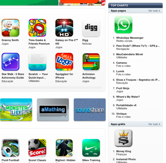Open the Money King crown icon

point(123,138)
